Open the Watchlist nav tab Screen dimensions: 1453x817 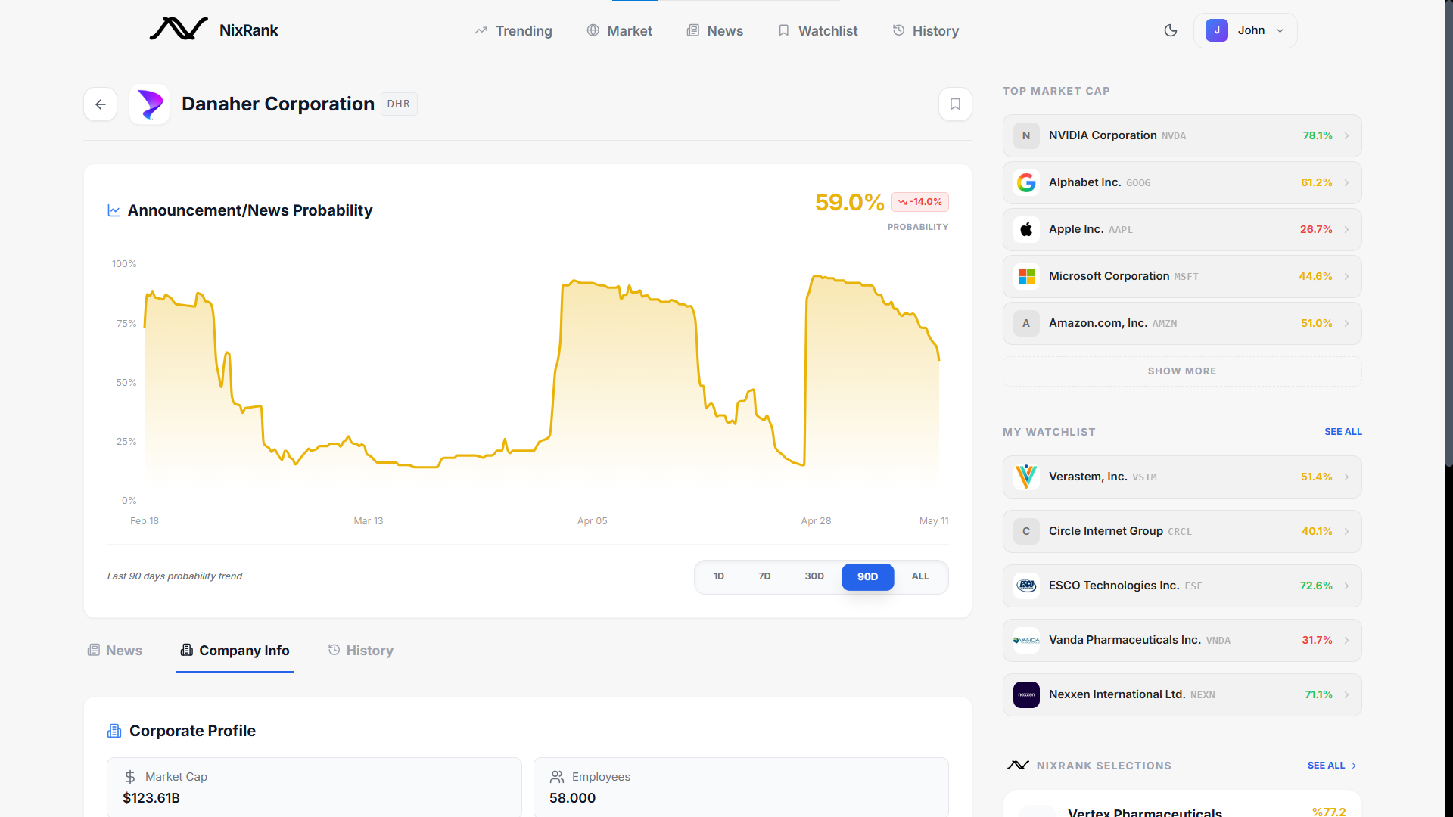tap(817, 30)
